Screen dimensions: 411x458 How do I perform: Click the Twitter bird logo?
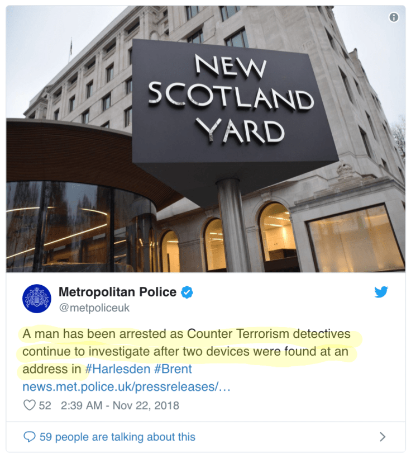(381, 292)
